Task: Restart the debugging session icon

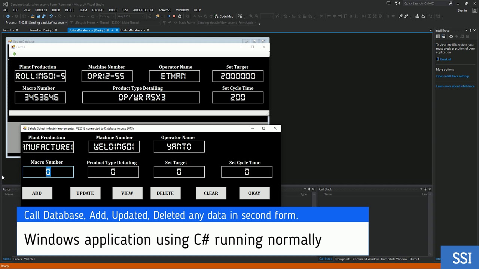Action: (x=180, y=16)
